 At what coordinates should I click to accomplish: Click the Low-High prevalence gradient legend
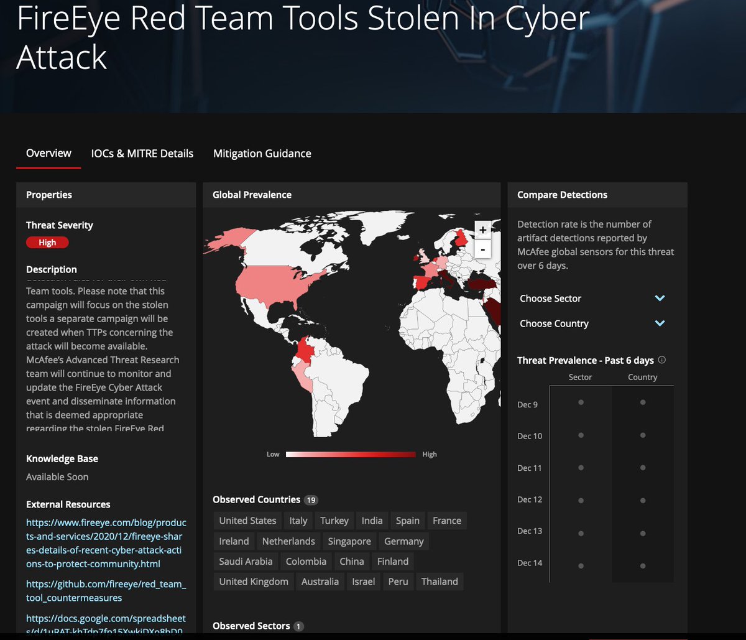coord(350,454)
